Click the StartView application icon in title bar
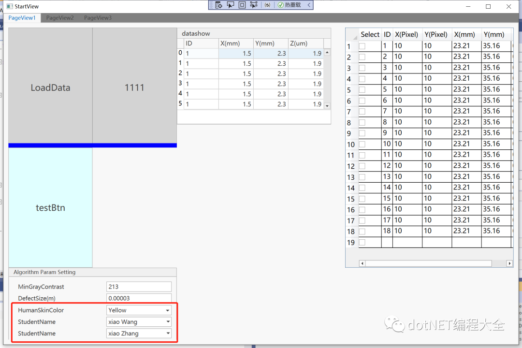Screen dimensions: 522x348 [x=9, y=6]
